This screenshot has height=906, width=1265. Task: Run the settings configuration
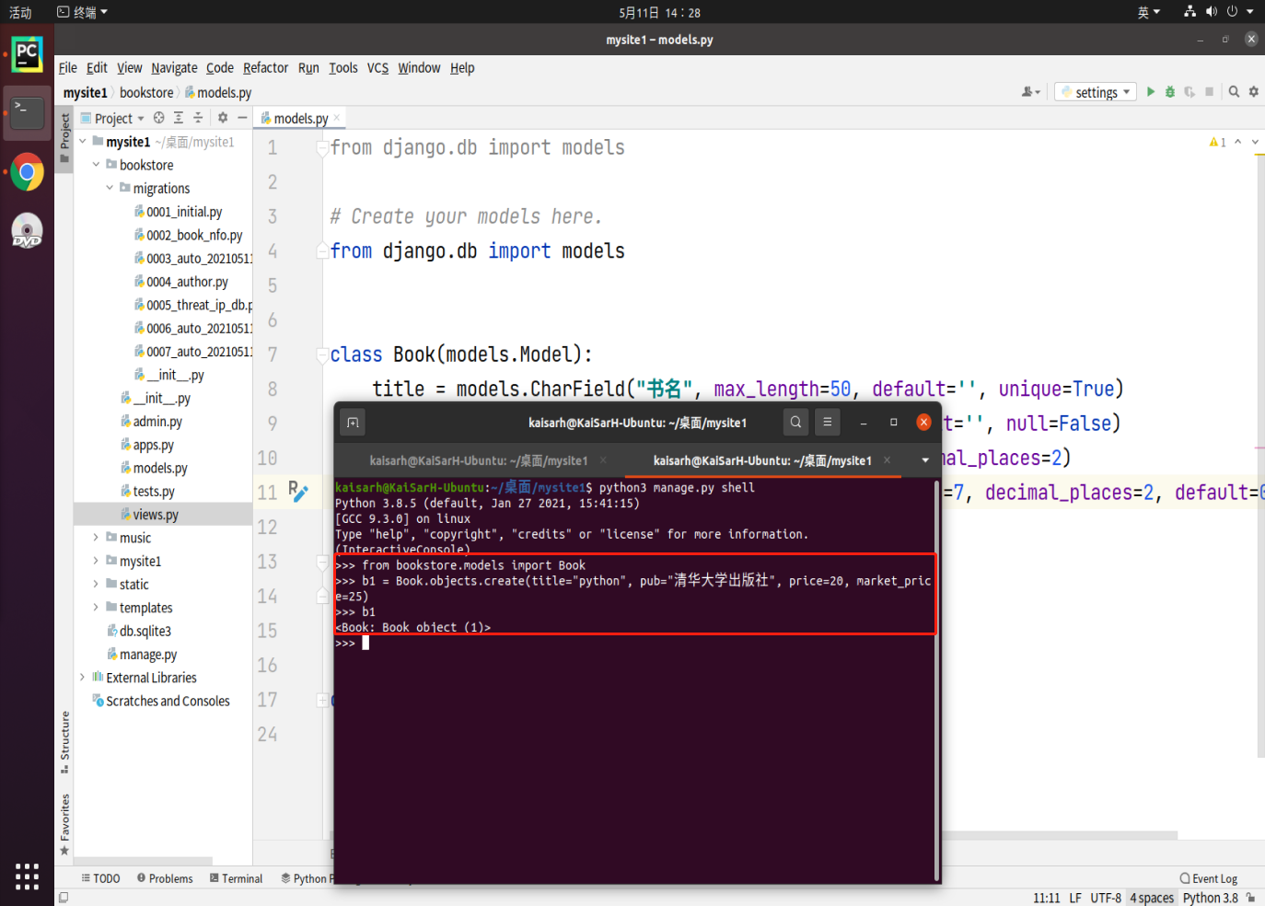click(1150, 92)
